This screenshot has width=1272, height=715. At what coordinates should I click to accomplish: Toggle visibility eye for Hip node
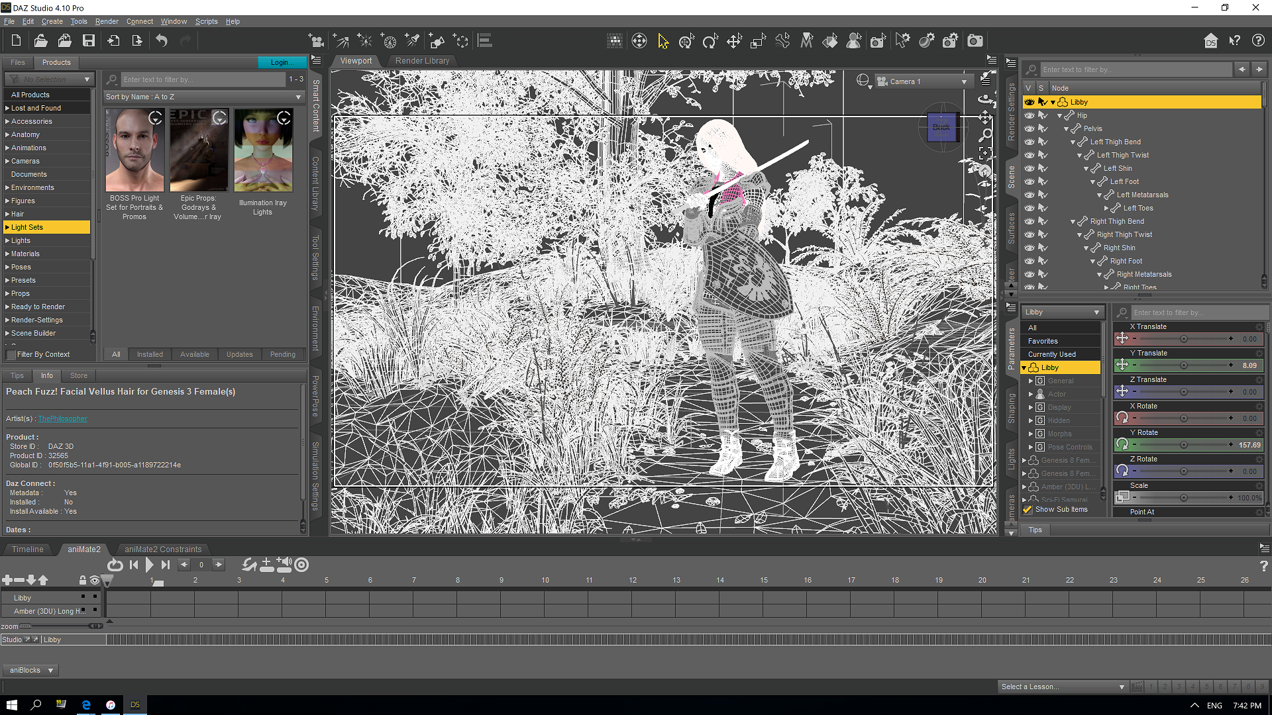coord(1029,115)
